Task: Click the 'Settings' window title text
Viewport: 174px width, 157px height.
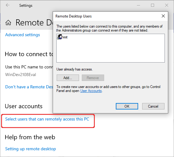Action: click(x=26, y=5)
